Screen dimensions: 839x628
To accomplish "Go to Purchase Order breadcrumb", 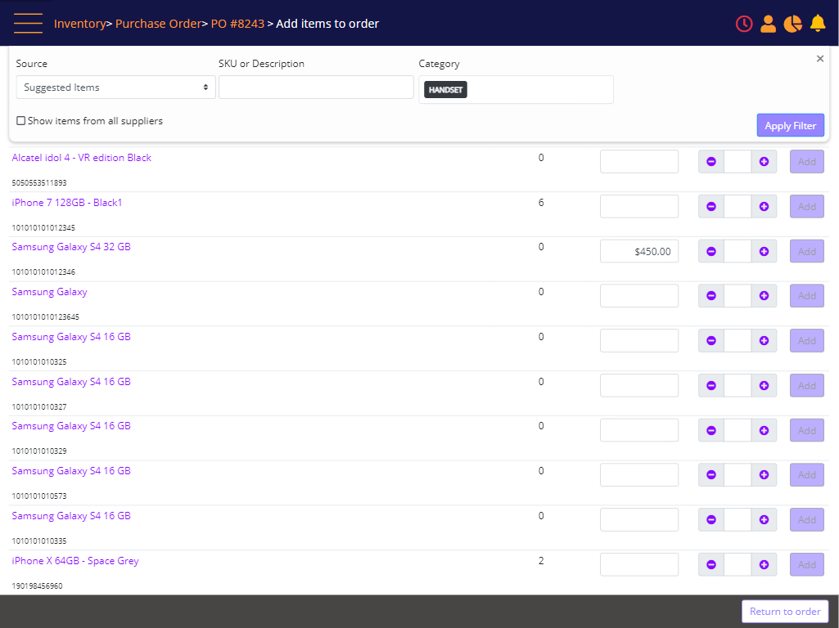I will pos(158,24).
